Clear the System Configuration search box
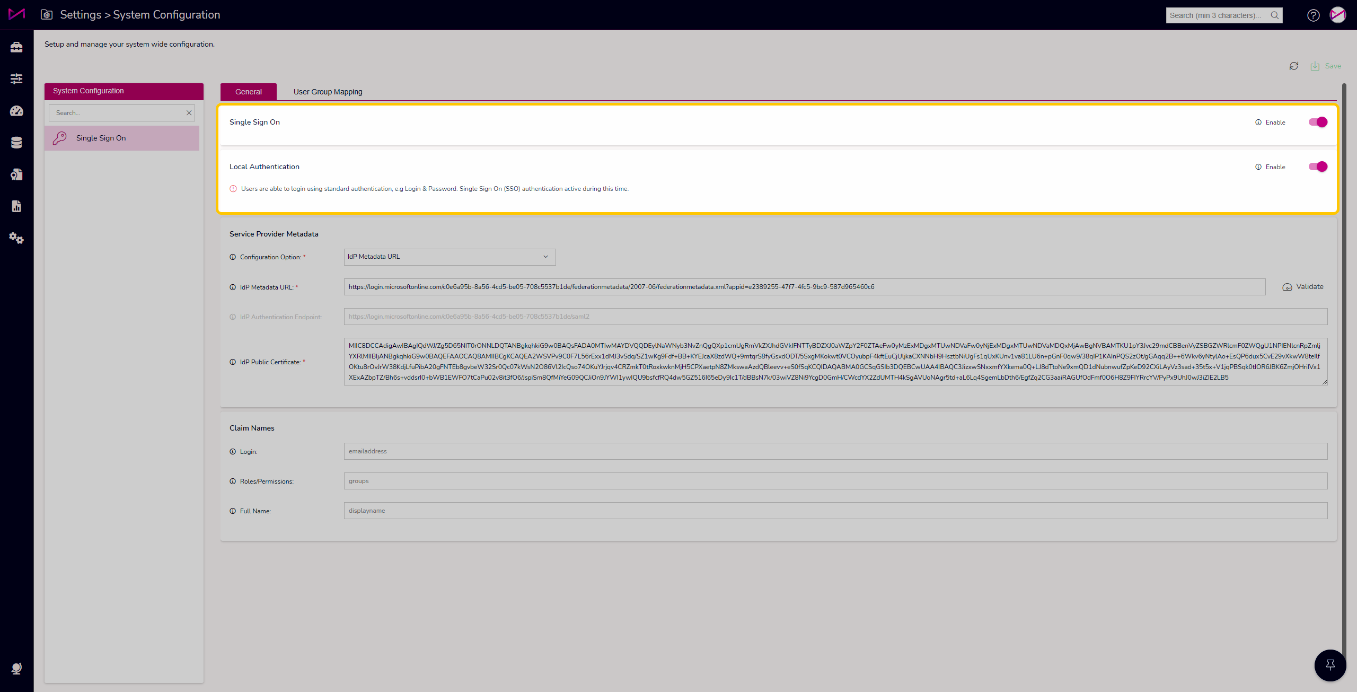Image resolution: width=1357 pixels, height=692 pixels. click(189, 113)
